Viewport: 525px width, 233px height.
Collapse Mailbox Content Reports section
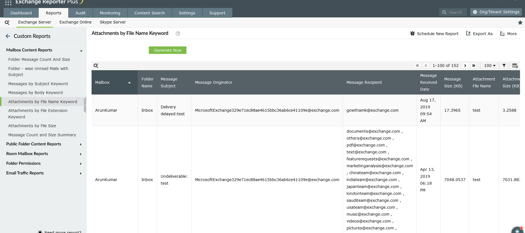click(x=81, y=51)
